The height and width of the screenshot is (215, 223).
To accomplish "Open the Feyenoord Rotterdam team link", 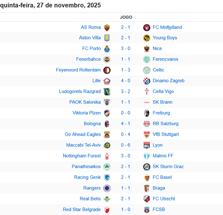I will [x=78, y=70].
